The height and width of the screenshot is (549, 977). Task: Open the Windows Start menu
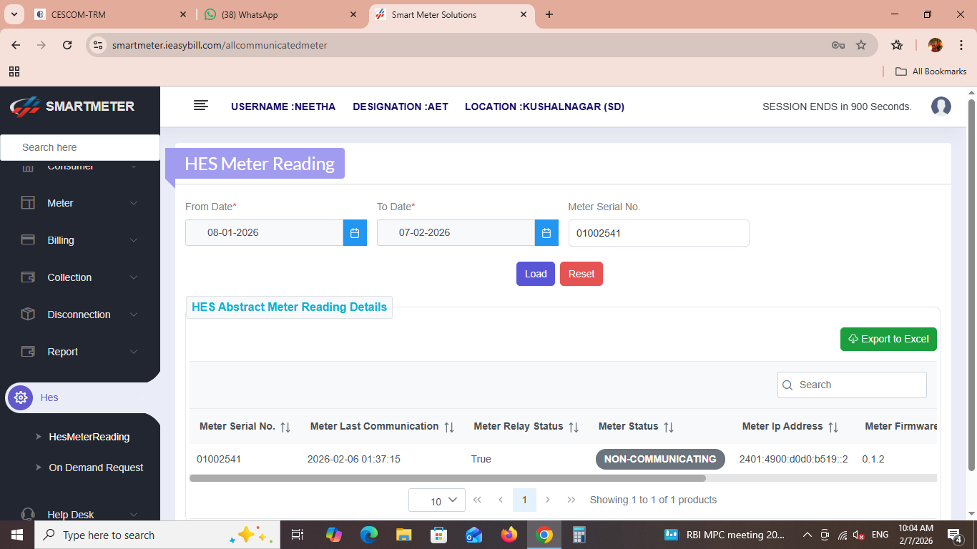click(17, 535)
